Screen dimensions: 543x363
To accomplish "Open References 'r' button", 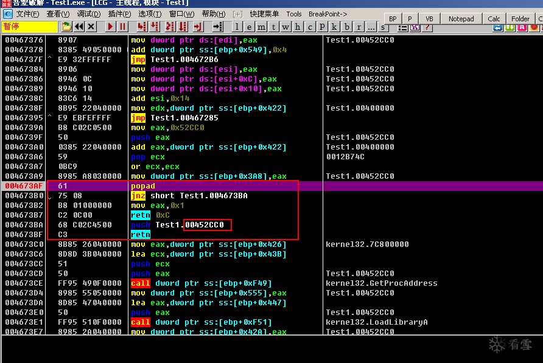I will pos(359,27).
